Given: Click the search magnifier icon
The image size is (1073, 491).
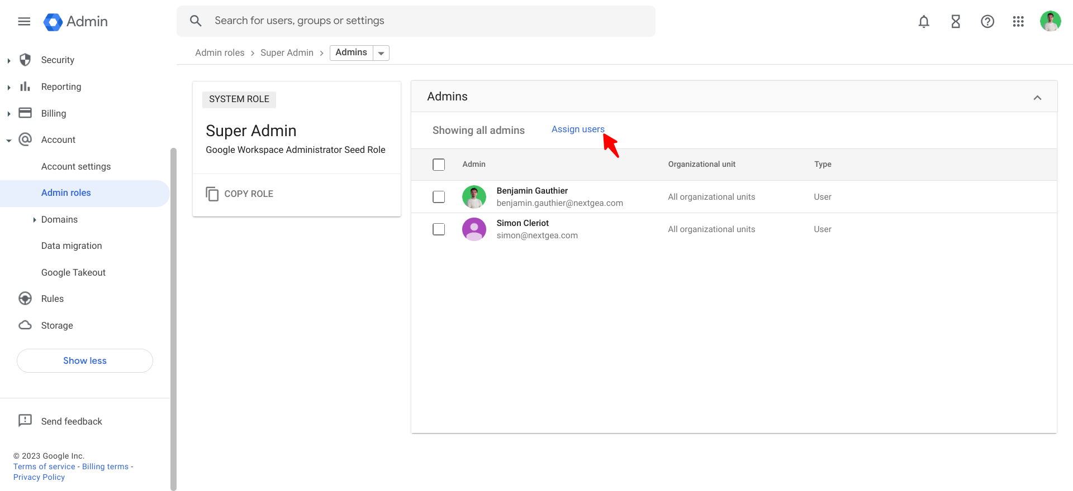Looking at the screenshot, I should (x=196, y=21).
